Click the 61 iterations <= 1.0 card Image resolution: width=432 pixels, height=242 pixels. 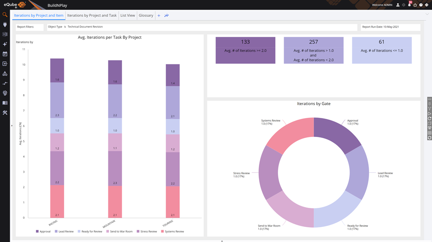tap(382, 50)
